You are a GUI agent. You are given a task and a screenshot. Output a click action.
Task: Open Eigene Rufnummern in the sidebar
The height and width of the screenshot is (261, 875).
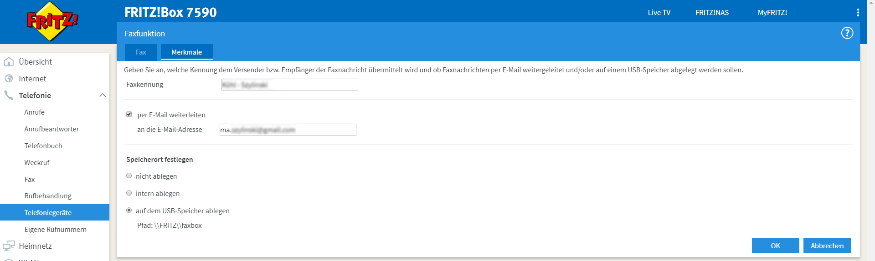click(x=55, y=230)
